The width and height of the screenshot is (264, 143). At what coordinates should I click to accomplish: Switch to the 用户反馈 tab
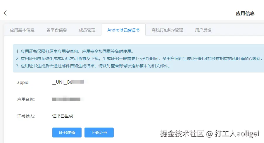point(203,30)
